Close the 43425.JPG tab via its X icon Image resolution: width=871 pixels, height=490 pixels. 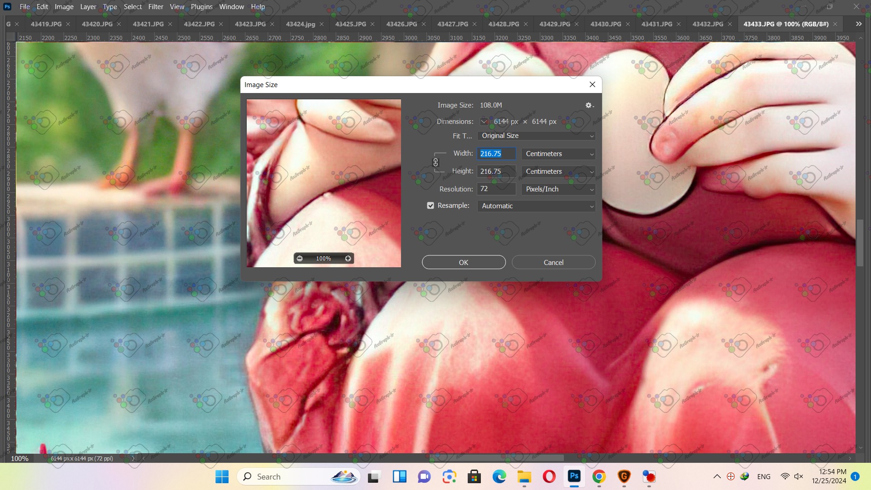click(x=372, y=24)
